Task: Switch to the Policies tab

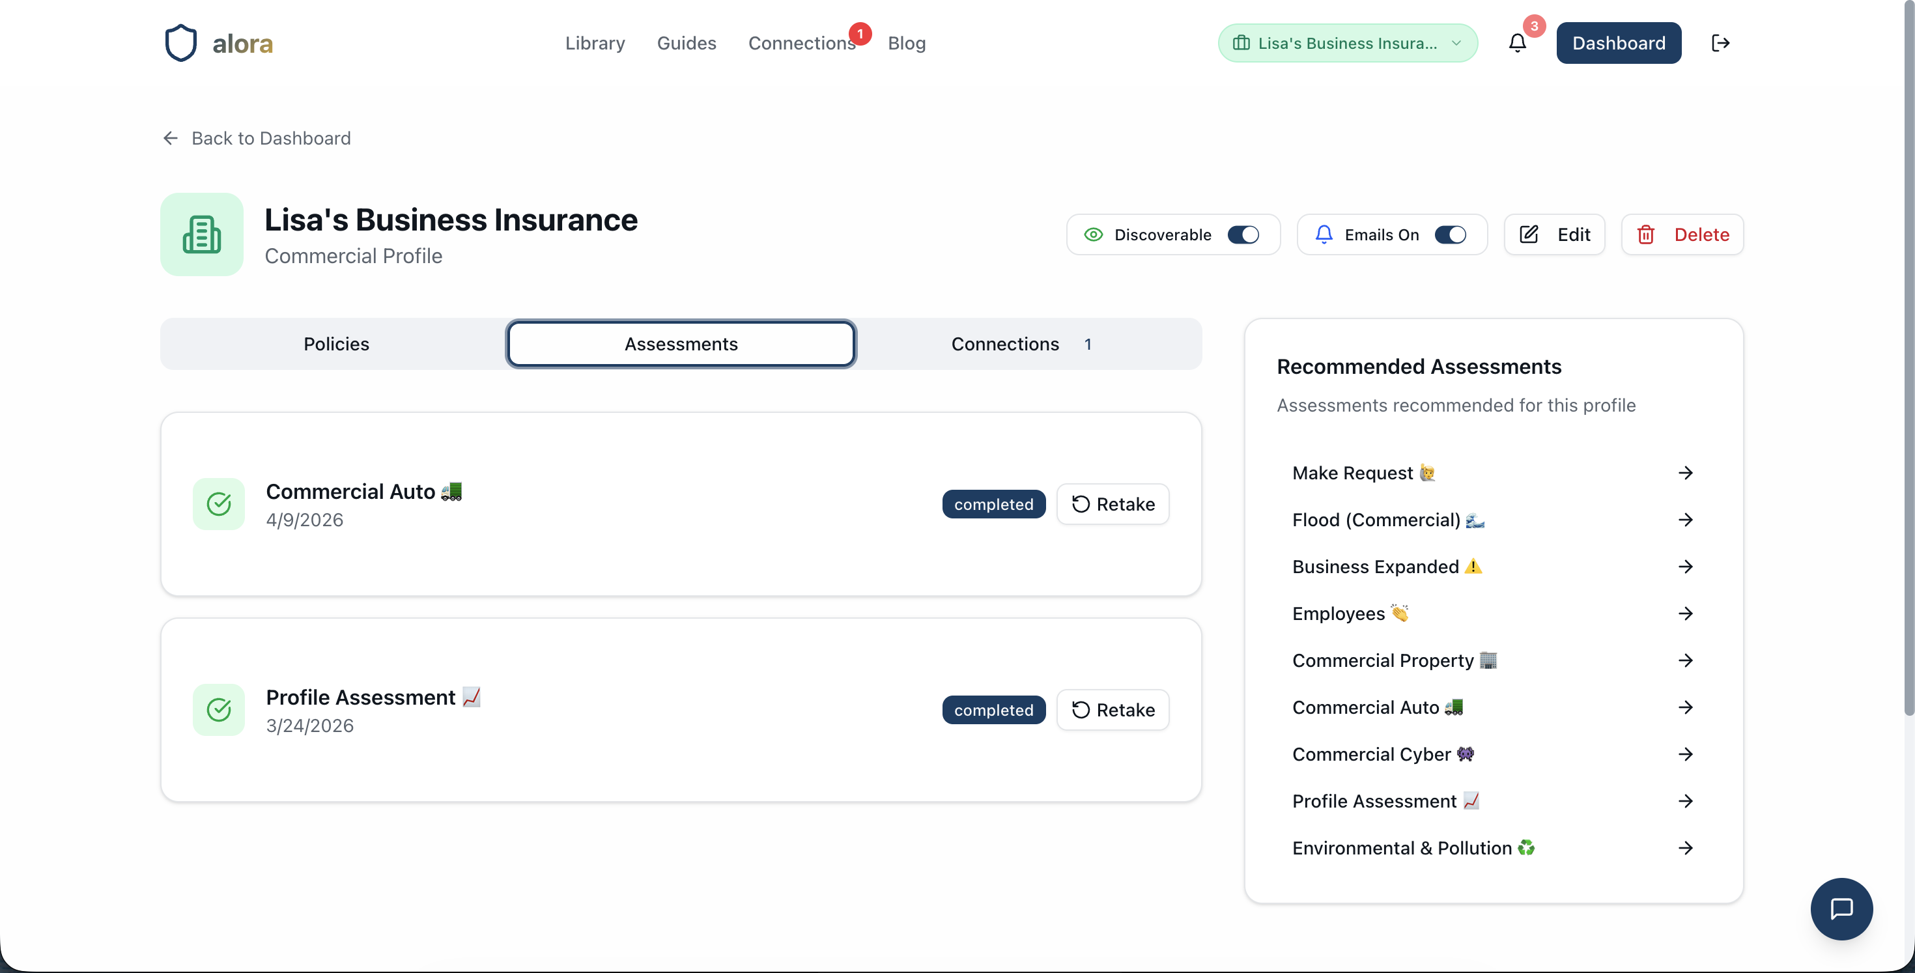Action: click(x=336, y=343)
